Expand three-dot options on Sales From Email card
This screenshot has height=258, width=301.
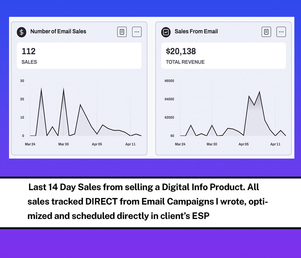point(281,32)
